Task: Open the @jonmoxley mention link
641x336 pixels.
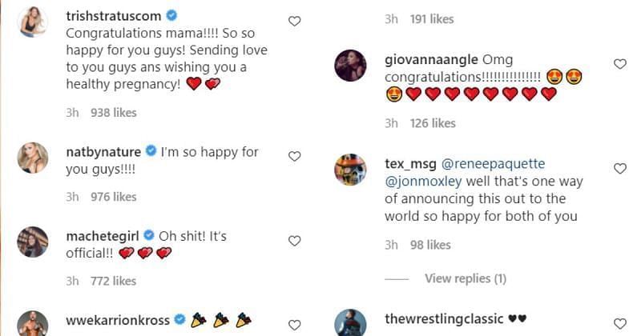Action: (x=417, y=182)
